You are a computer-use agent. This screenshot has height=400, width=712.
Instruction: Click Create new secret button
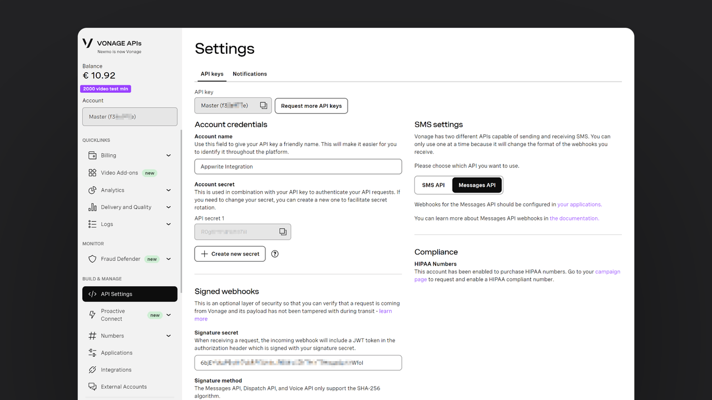pyautogui.click(x=230, y=254)
